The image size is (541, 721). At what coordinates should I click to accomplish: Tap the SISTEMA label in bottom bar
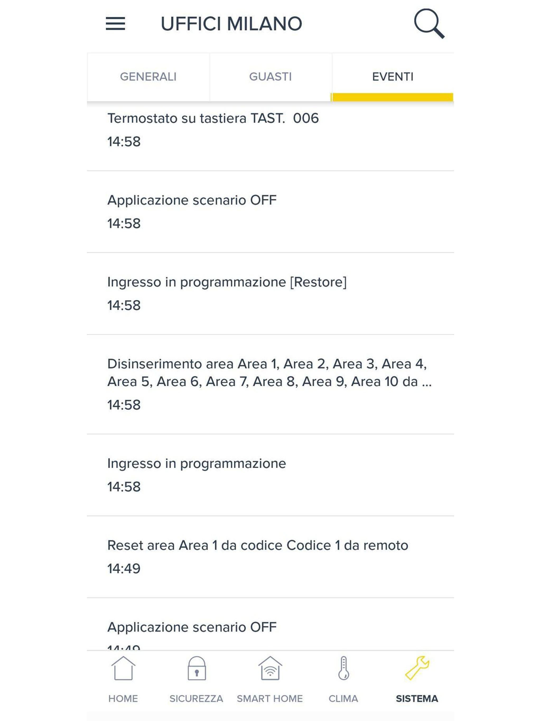[417, 699]
